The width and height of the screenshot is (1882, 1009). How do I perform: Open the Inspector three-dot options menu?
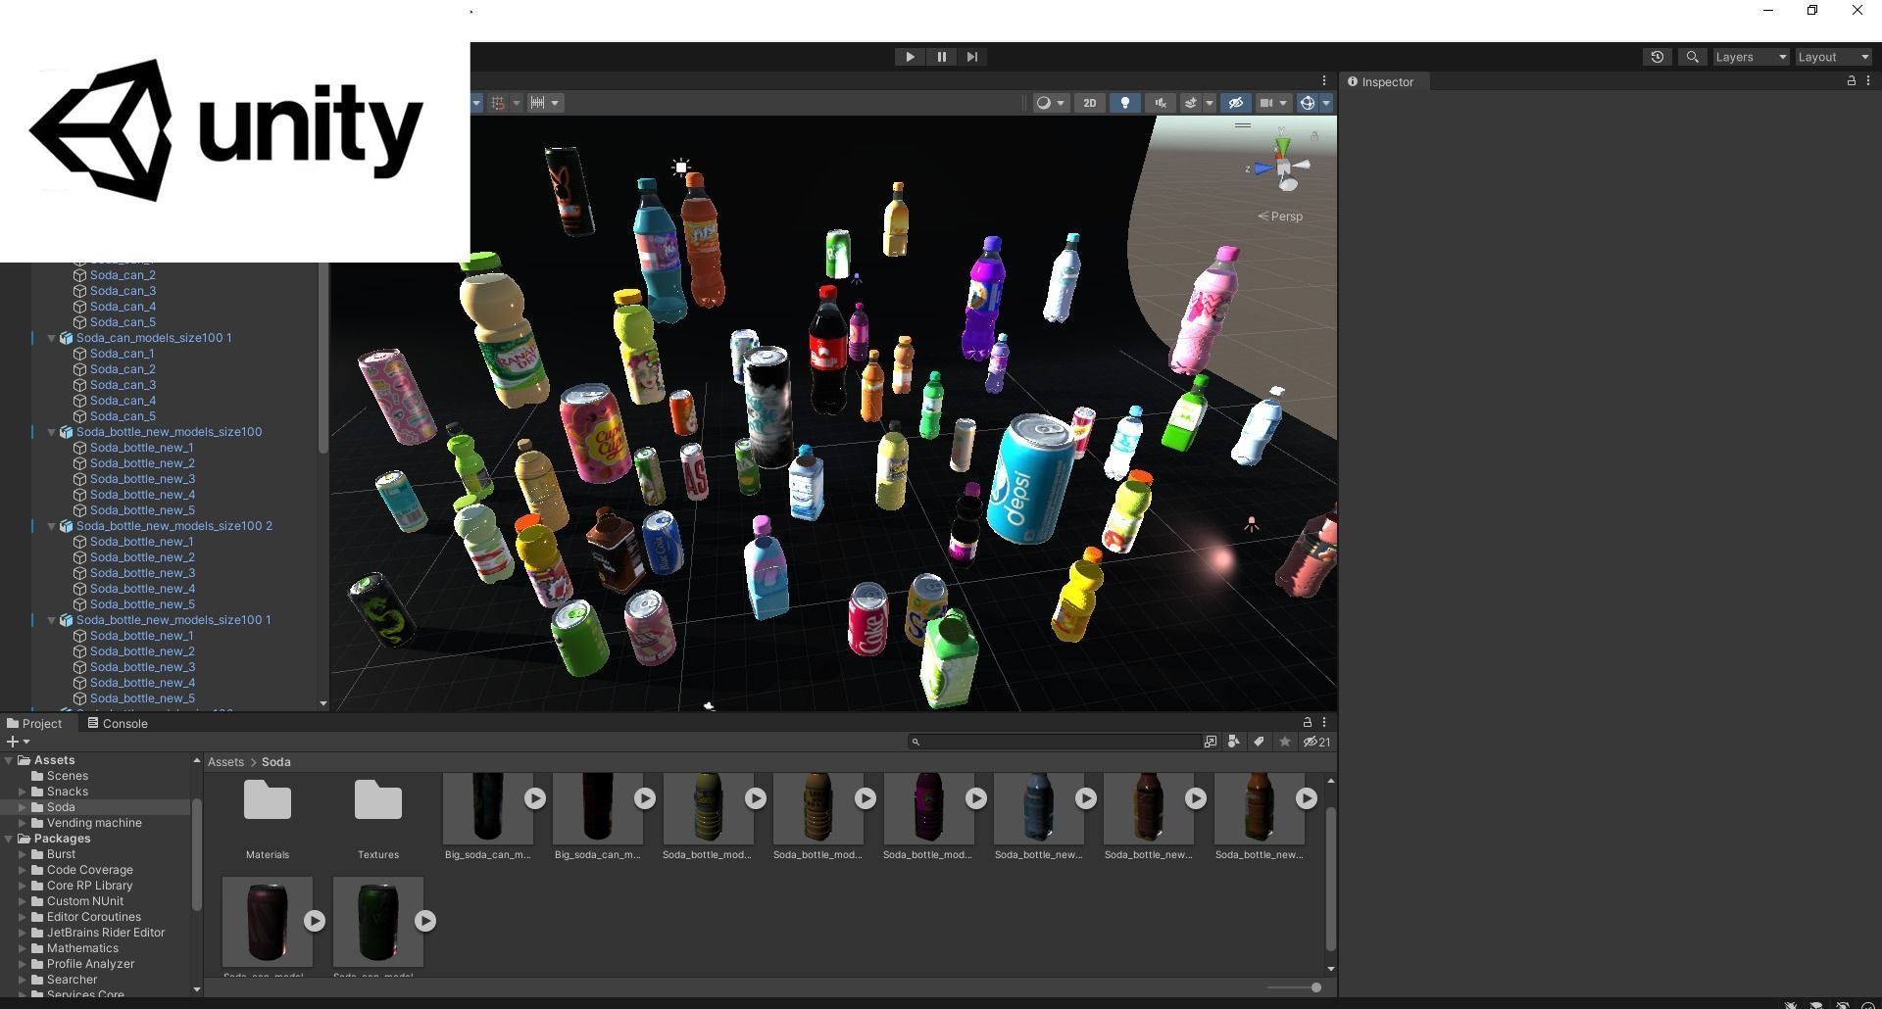[1868, 81]
